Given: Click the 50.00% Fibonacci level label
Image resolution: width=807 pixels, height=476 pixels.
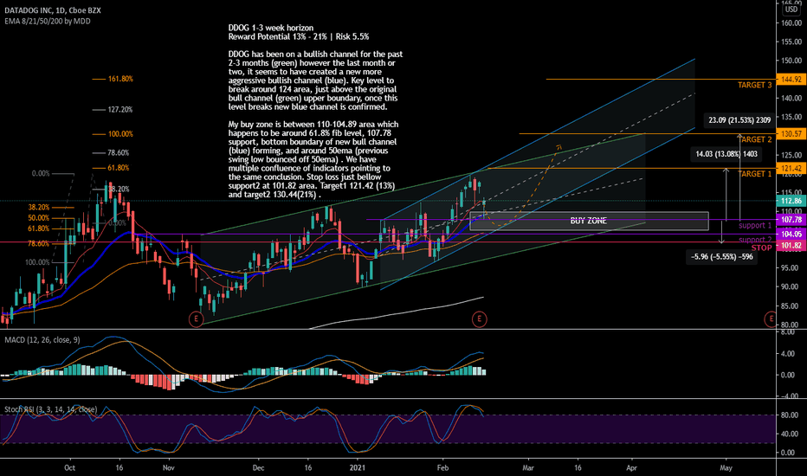Looking at the screenshot, I should [x=39, y=218].
